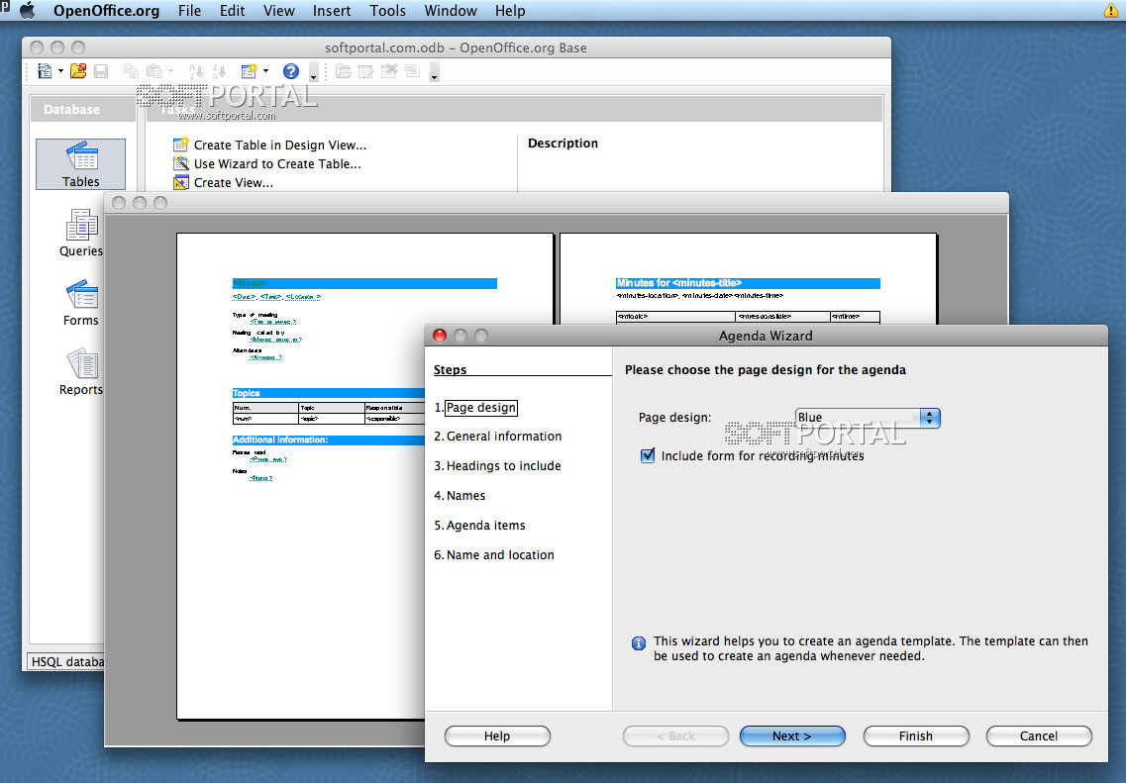Click the Save floppy disk icon
The height and width of the screenshot is (783, 1126).
click(101, 71)
